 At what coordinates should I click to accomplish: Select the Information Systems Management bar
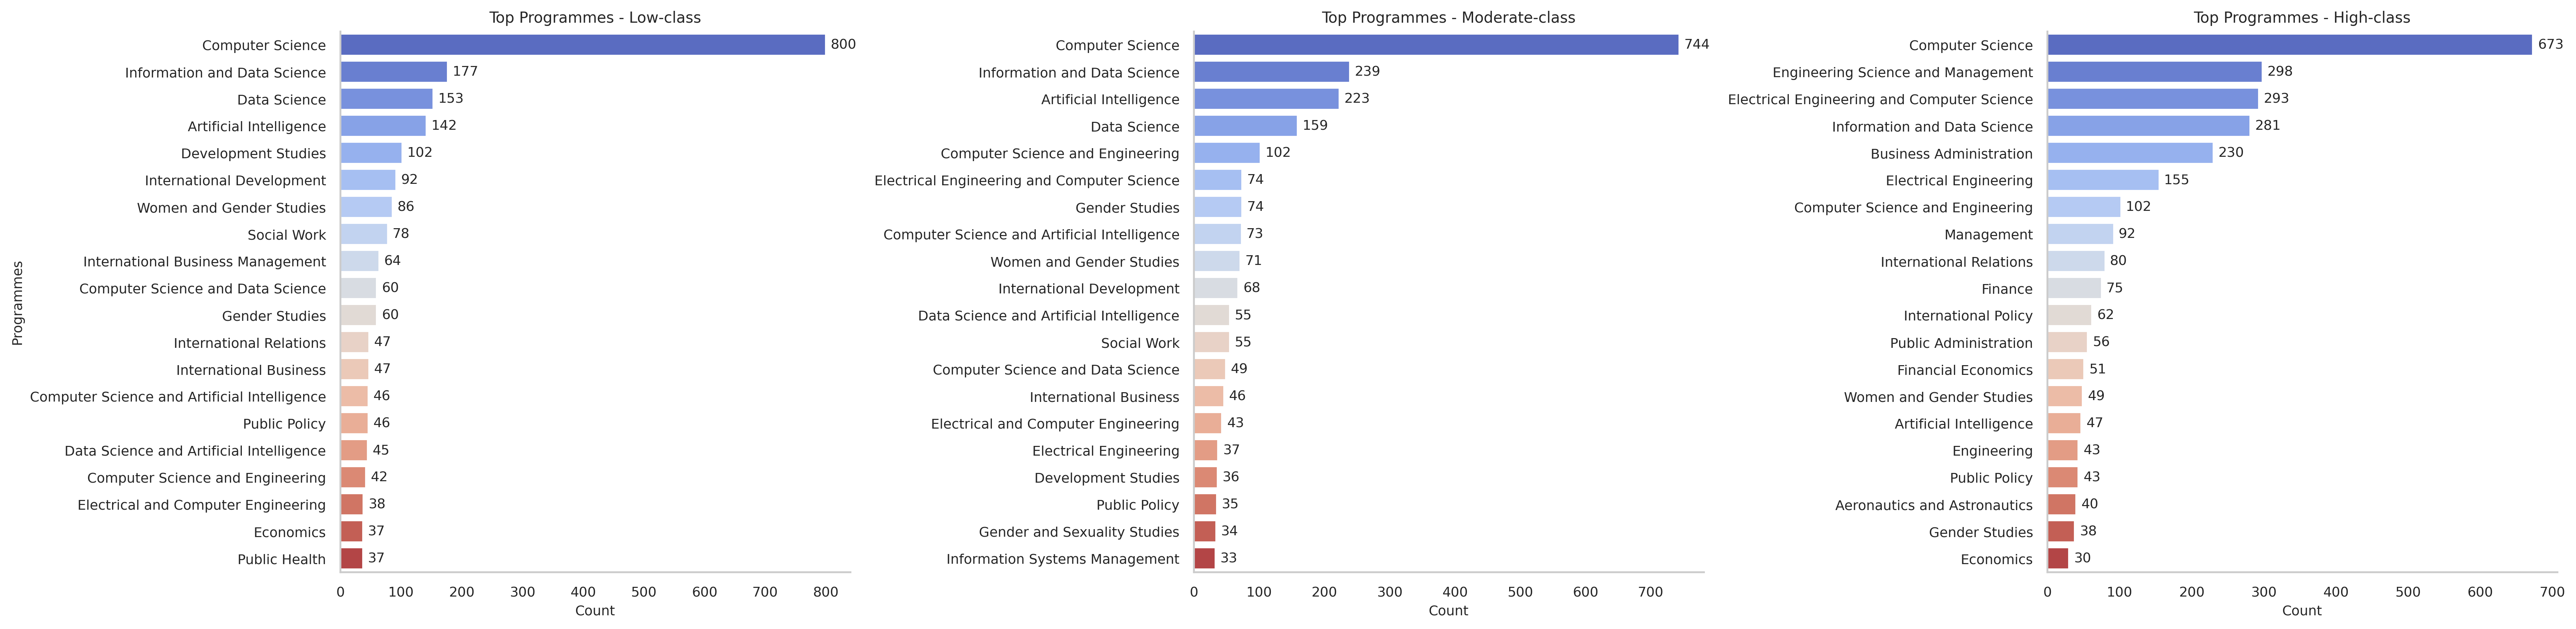tap(1204, 559)
